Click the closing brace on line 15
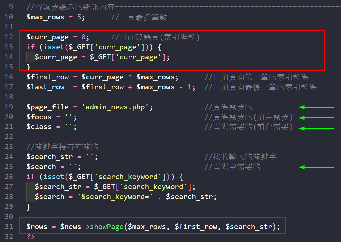The image size is (341, 242). point(28,67)
